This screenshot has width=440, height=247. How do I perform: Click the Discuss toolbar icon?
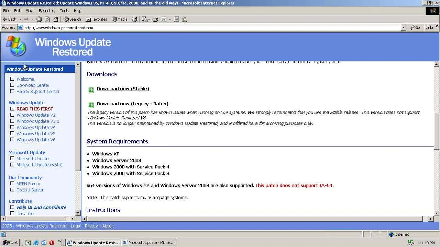[x=176, y=19]
